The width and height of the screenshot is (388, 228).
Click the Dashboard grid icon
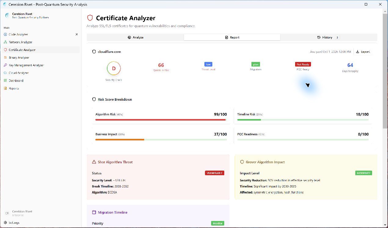point(5,81)
